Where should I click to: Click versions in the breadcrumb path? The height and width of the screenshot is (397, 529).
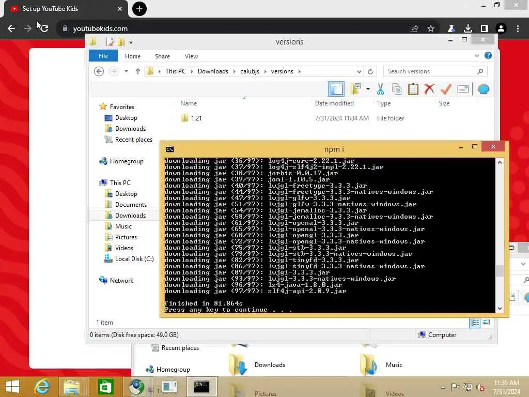[282, 71]
